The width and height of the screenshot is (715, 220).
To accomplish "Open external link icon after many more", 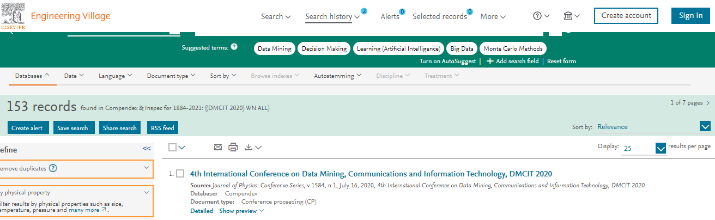I will click(x=105, y=210).
